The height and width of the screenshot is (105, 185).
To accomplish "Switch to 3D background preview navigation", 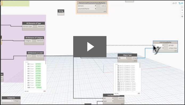I will pyautogui.click(x=174, y=3).
